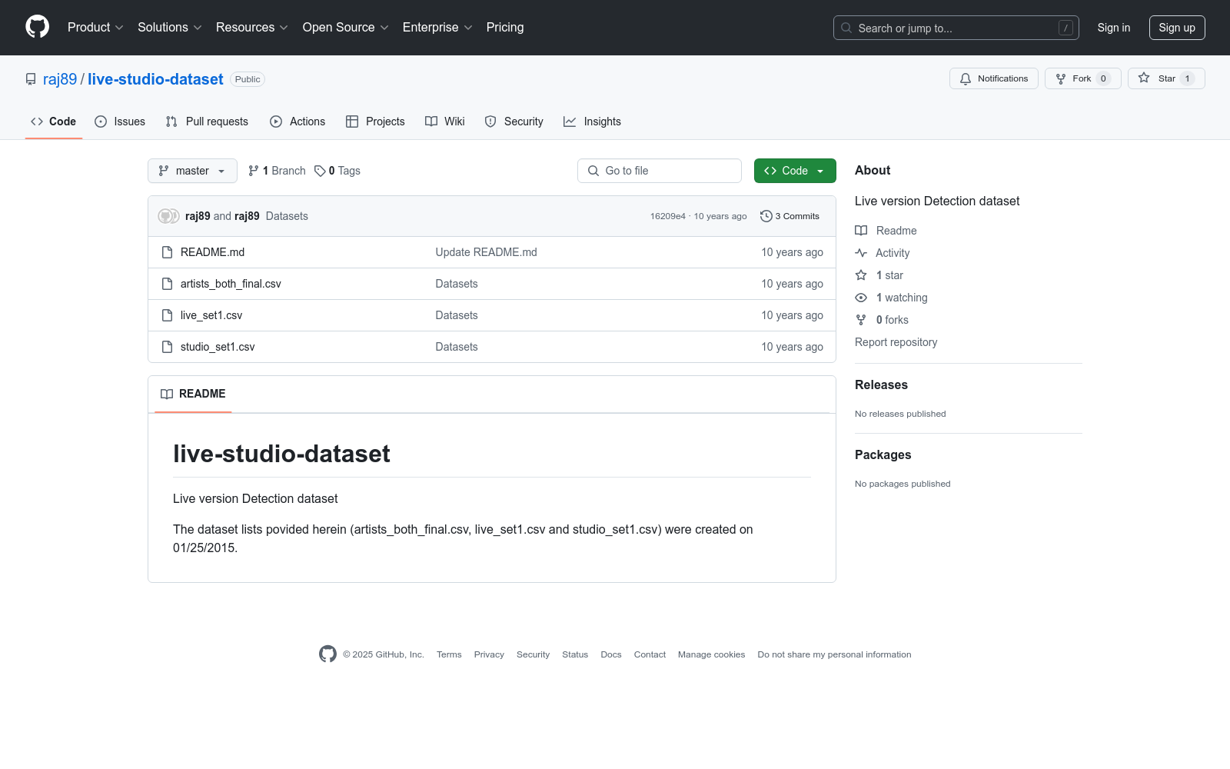The image size is (1230, 769).
Task: Click the Report repository link
Action: [896, 342]
